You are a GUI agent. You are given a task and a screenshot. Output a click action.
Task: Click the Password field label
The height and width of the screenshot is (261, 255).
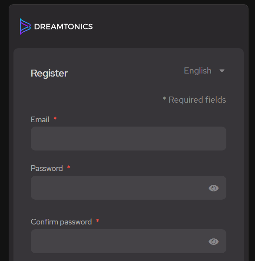[x=47, y=168]
